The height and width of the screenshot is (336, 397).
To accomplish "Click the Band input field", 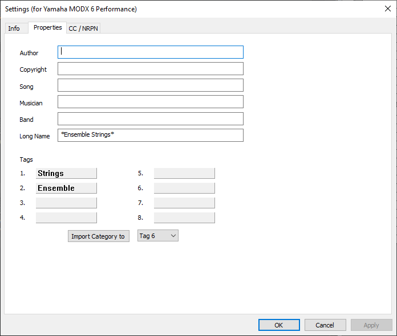I will (151, 119).
